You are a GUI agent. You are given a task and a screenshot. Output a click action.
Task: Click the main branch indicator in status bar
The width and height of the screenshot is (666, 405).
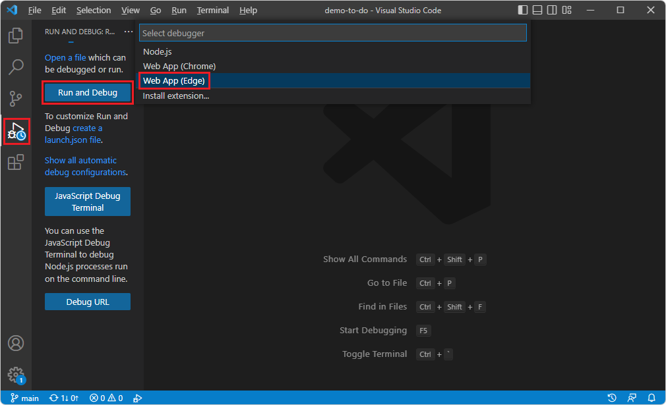pyautogui.click(x=24, y=398)
